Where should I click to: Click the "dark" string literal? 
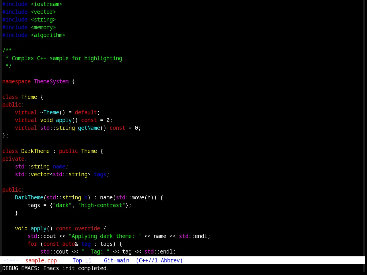point(62,205)
